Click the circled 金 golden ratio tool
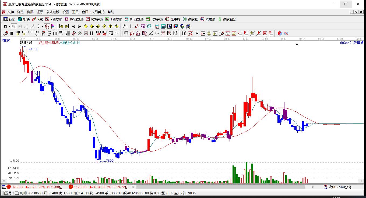Screen dimensions: 366x198 (209, 33)
